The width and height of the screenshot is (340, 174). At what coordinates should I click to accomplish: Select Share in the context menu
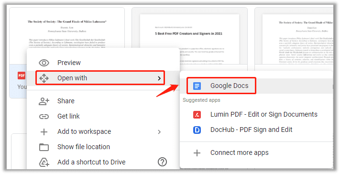pos(103,101)
